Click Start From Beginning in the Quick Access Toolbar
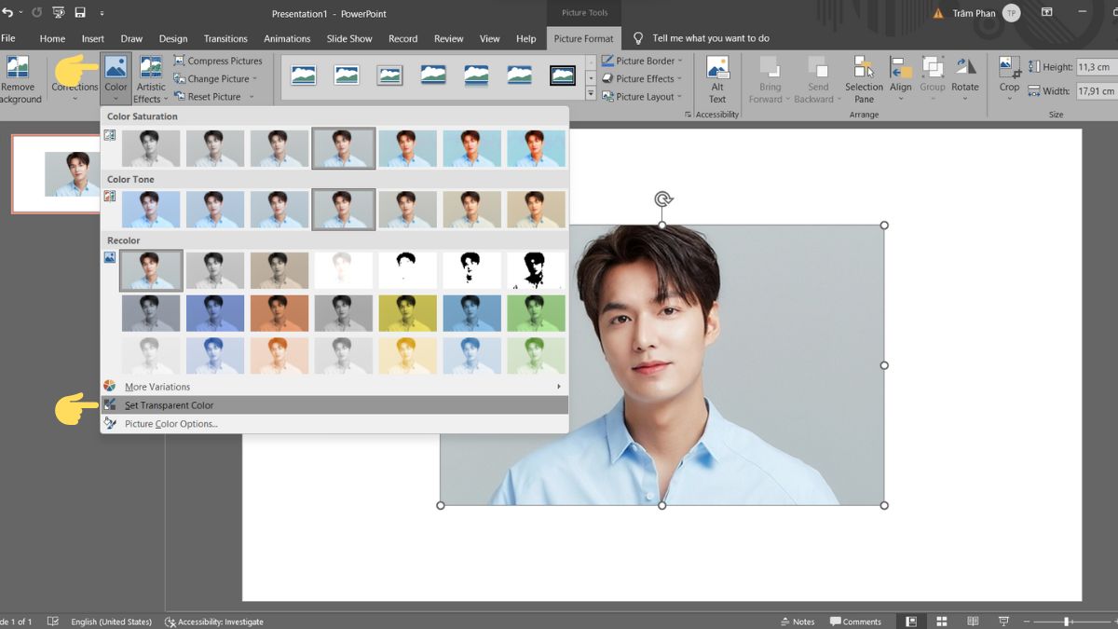1118x629 pixels. [58, 13]
